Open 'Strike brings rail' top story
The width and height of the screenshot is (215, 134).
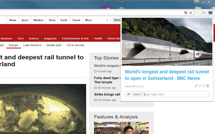click(107, 94)
